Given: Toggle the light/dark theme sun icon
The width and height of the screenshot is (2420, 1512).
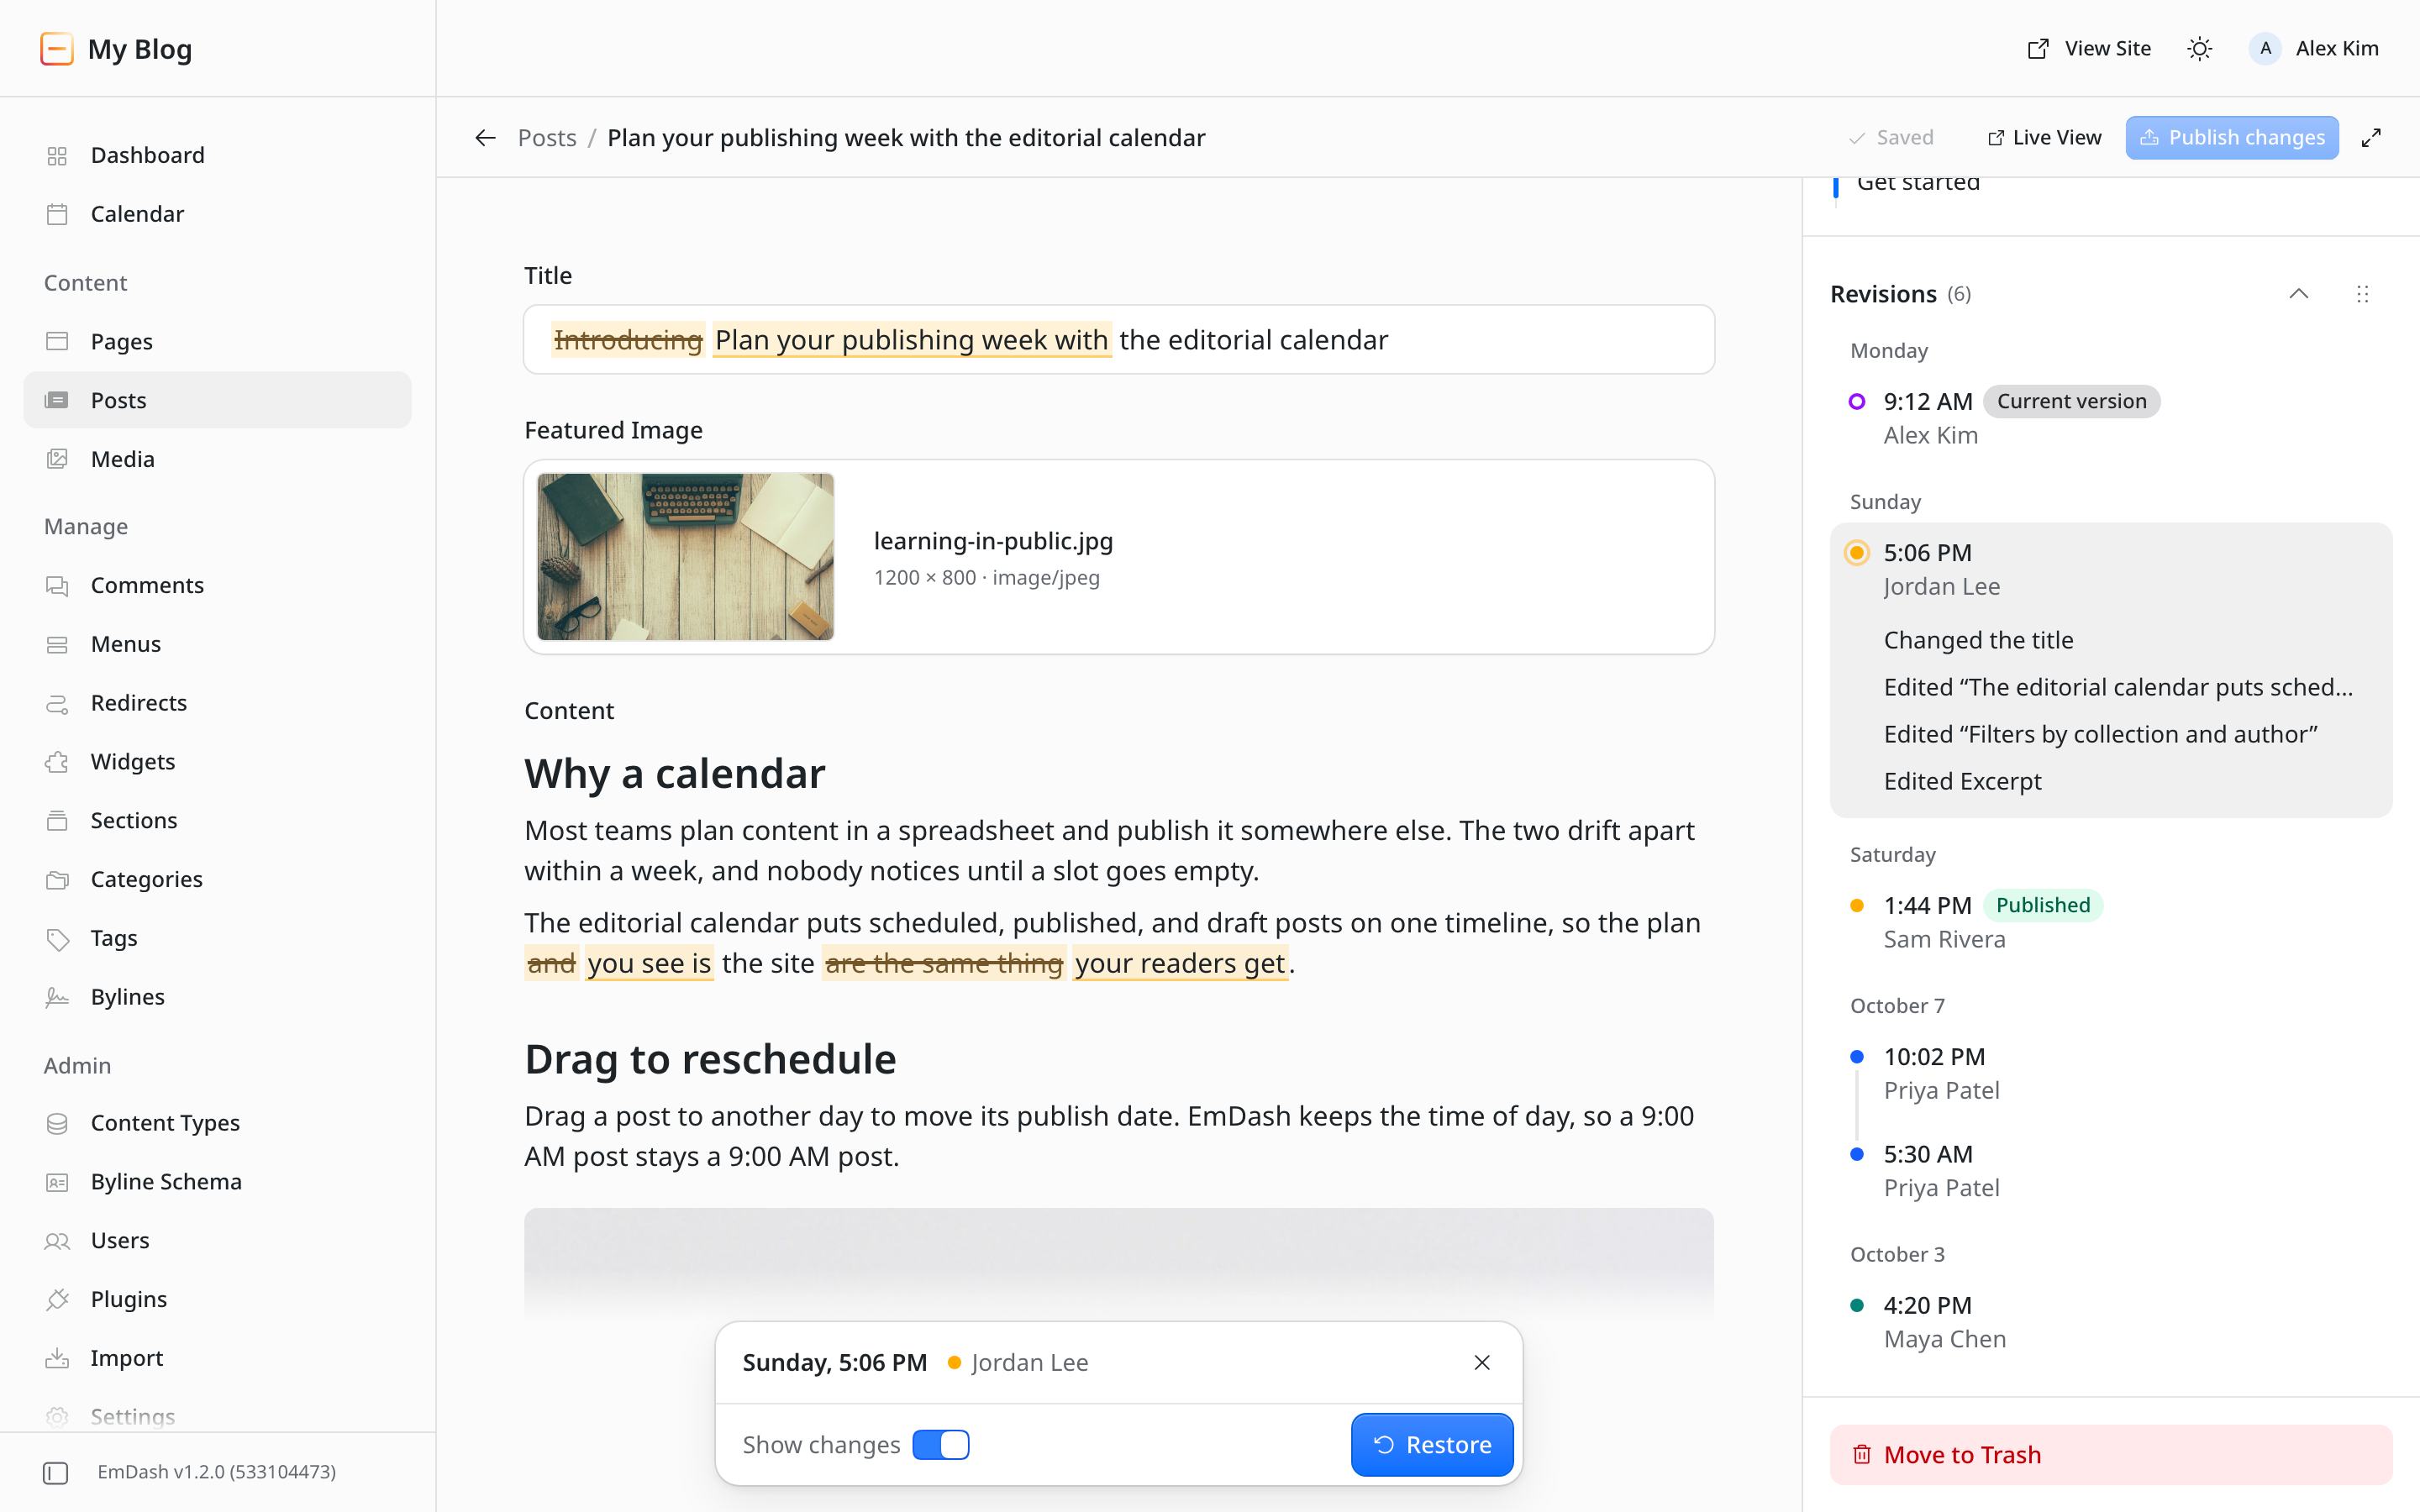Looking at the screenshot, I should coord(2199,48).
